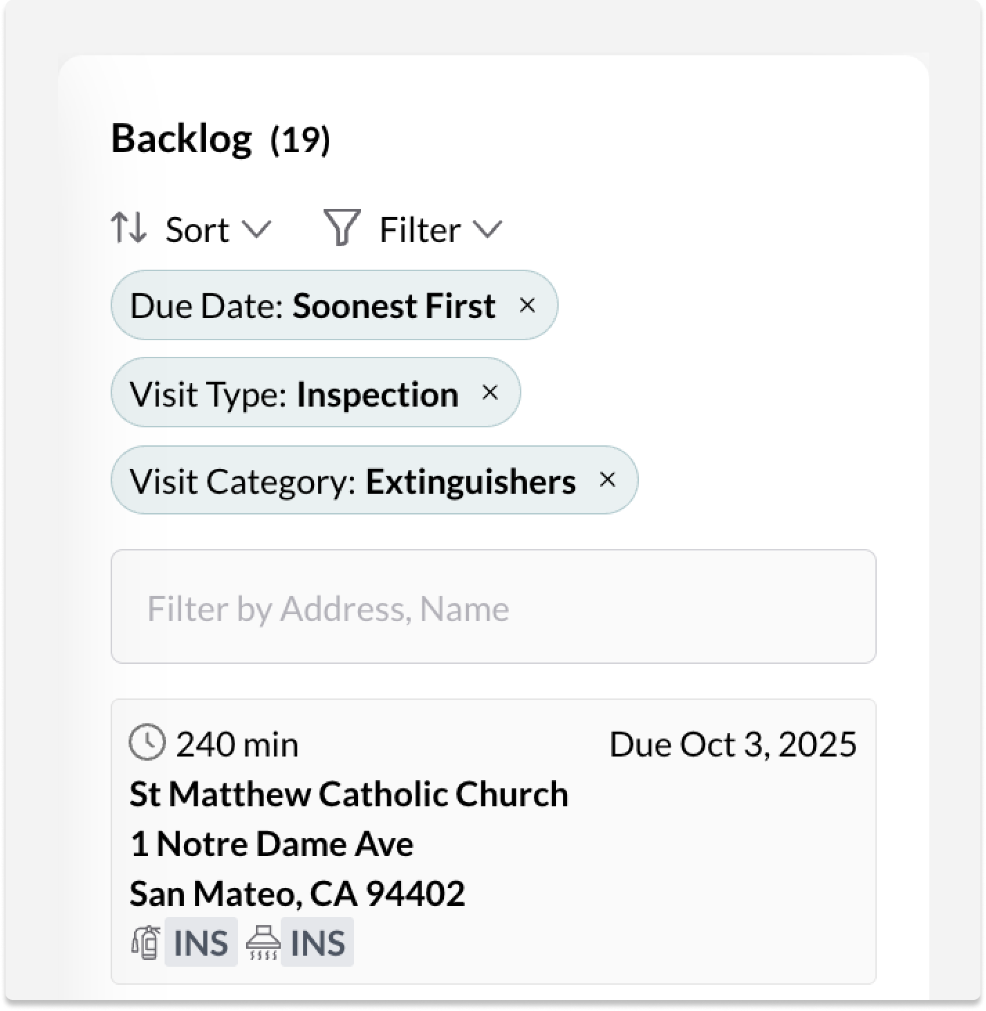
Task: Open the Filter menu by its label
Action: [x=420, y=230]
